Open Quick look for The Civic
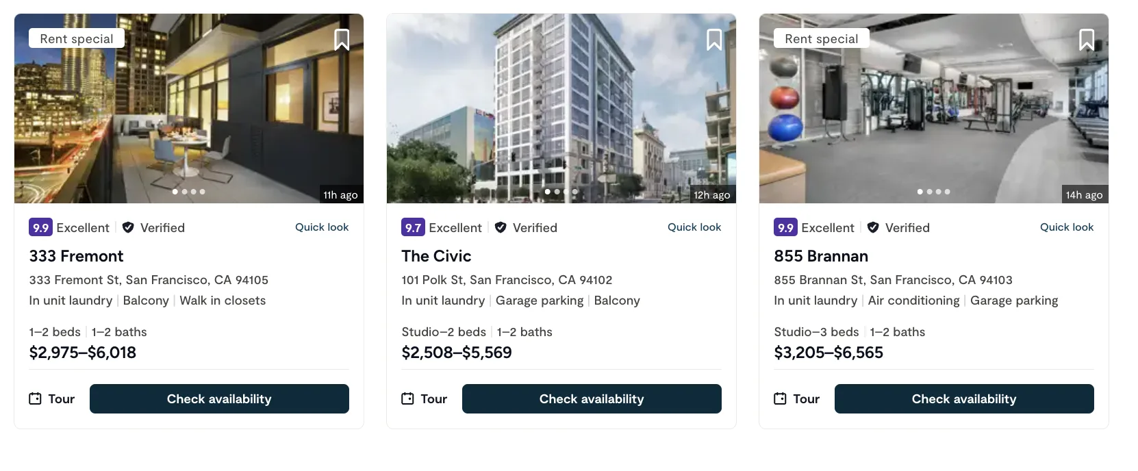The width and height of the screenshot is (1138, 471). [694, 227]
